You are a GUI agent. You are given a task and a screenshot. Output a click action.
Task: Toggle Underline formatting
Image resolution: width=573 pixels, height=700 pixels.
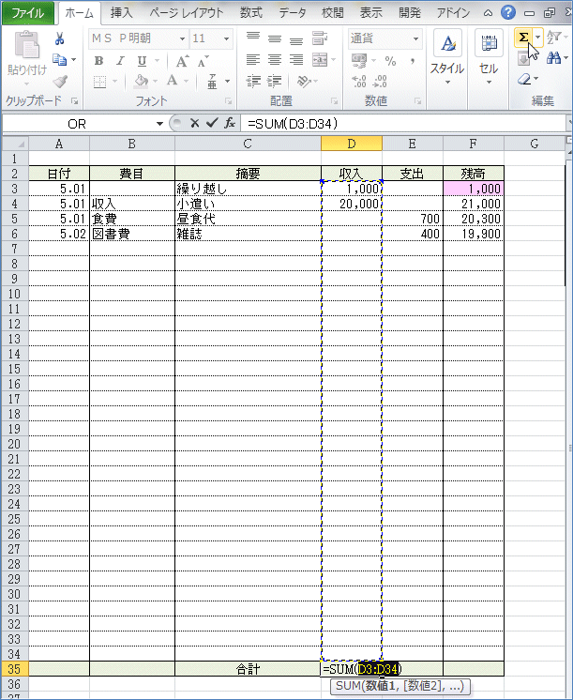pos(142,61)
